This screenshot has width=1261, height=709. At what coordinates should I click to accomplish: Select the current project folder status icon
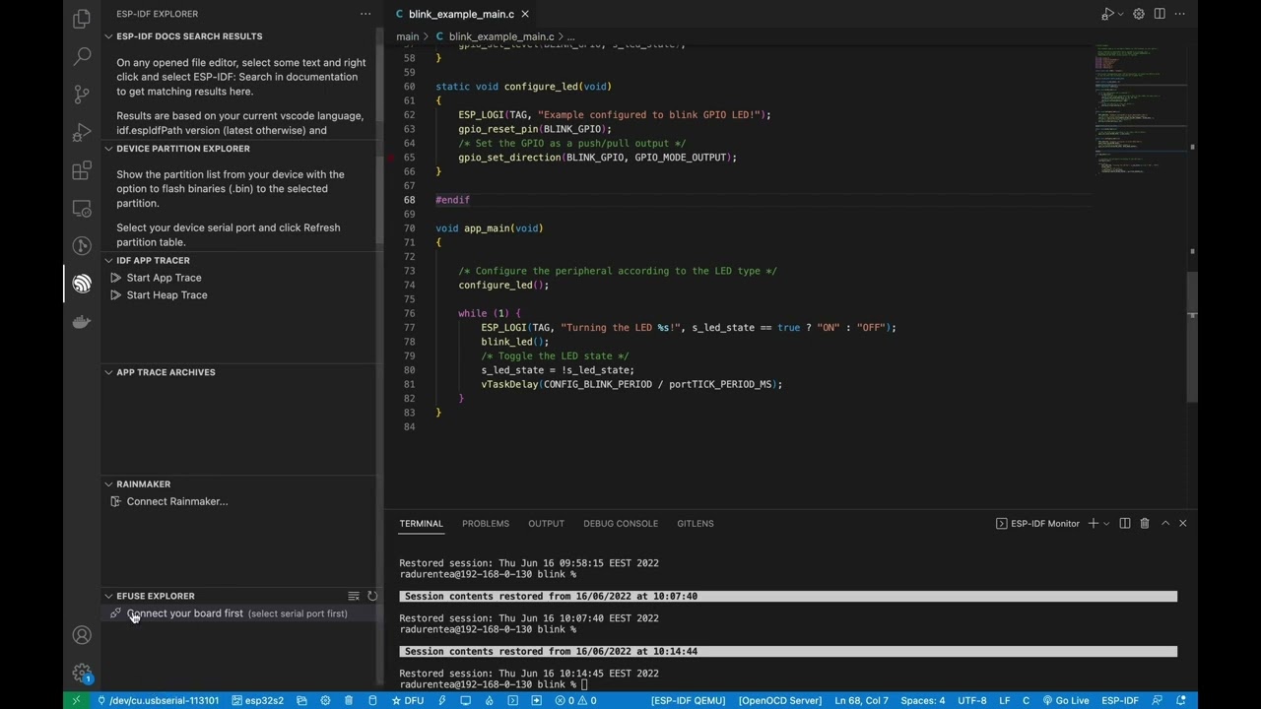pos(301,700)
